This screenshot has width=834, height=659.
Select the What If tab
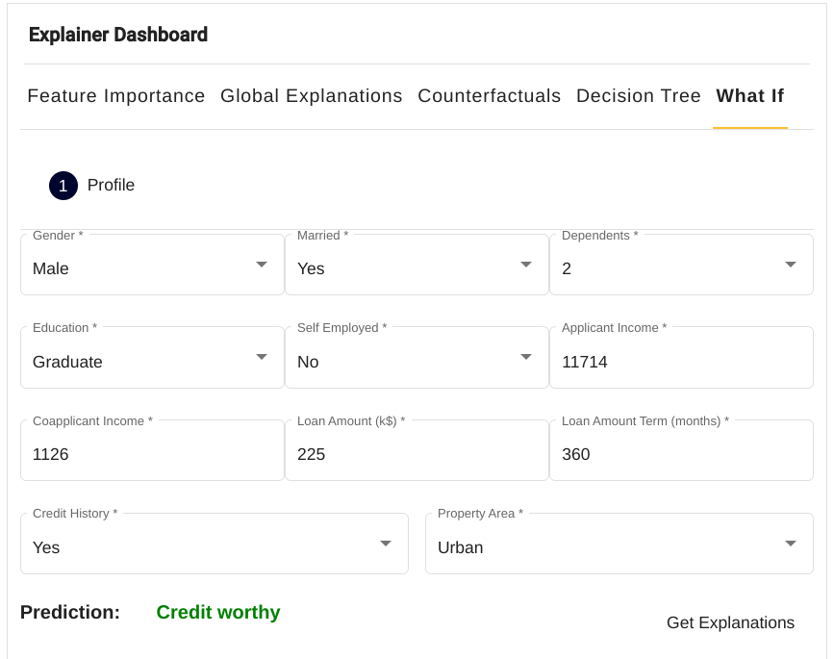tap(749, 96)
